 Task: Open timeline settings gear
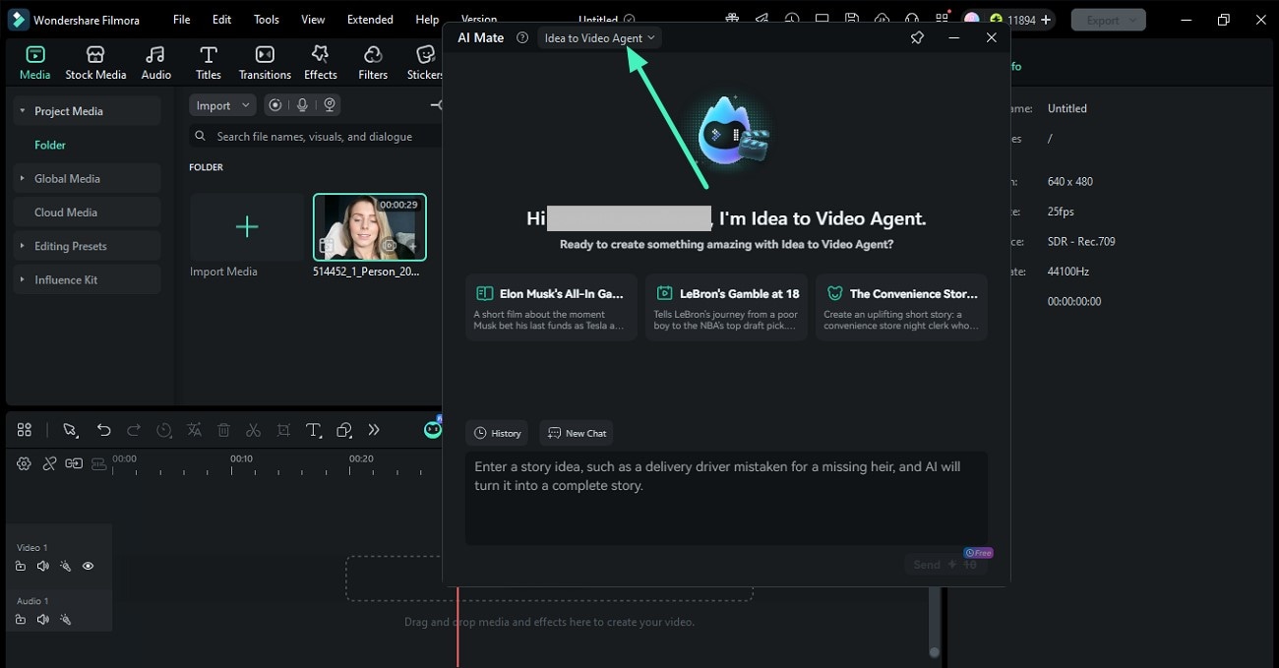click(x=24, y=463)
